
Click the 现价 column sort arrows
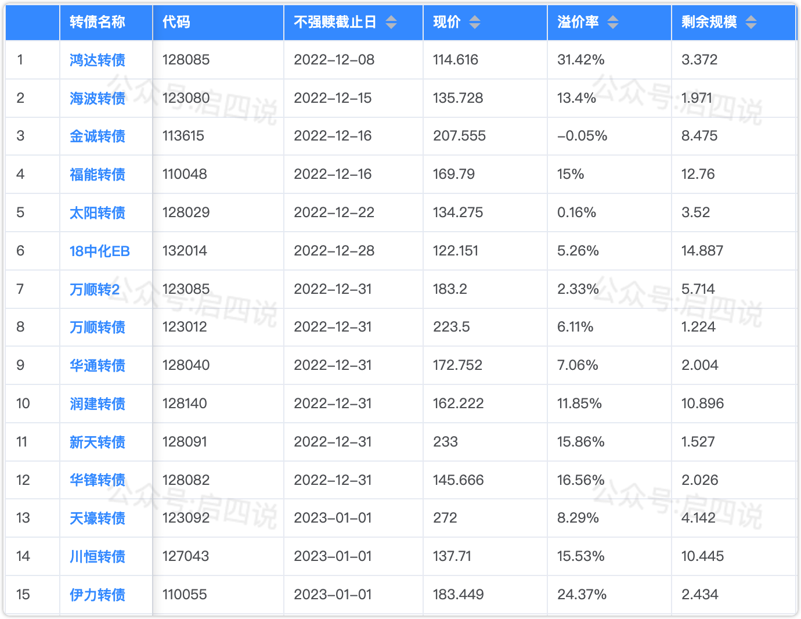(x=475, y=22)
